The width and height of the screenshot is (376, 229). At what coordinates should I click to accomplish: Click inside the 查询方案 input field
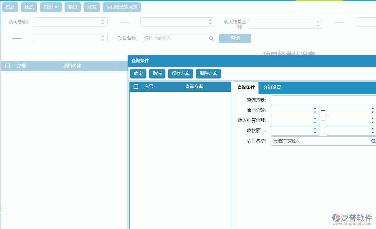point(323,100)
